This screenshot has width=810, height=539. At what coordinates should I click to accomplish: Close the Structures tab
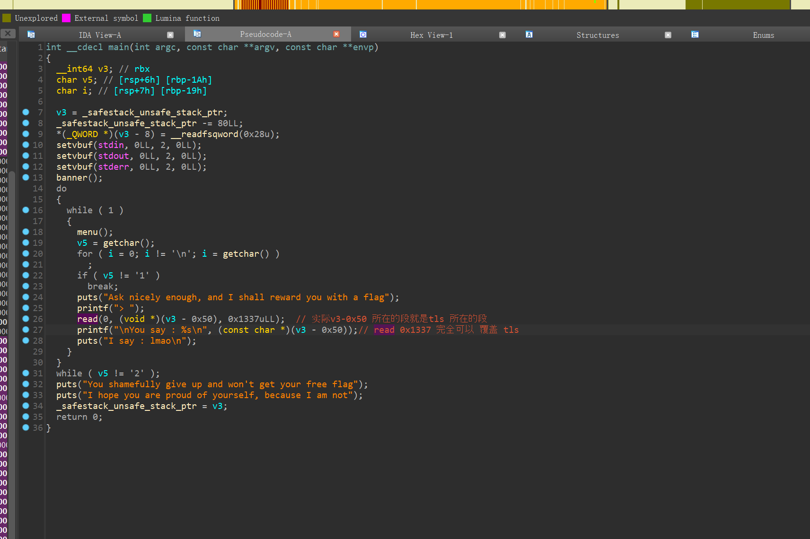pos(668,35)
